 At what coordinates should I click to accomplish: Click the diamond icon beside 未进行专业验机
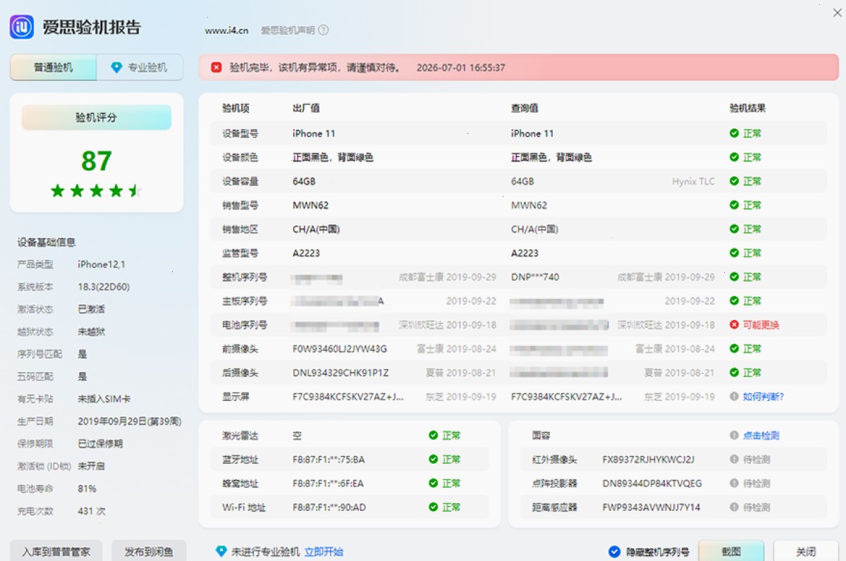coord(221,551)
